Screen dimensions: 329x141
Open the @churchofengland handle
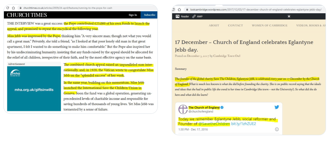pos(201,111)
